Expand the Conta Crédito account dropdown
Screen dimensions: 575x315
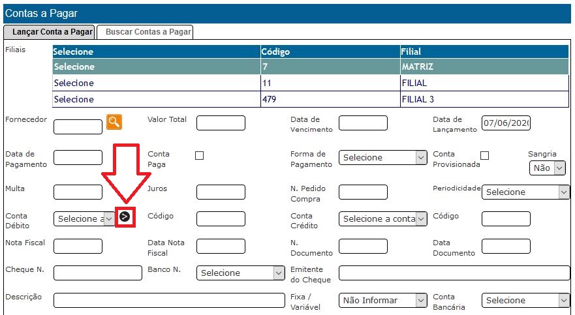point(383,218)
